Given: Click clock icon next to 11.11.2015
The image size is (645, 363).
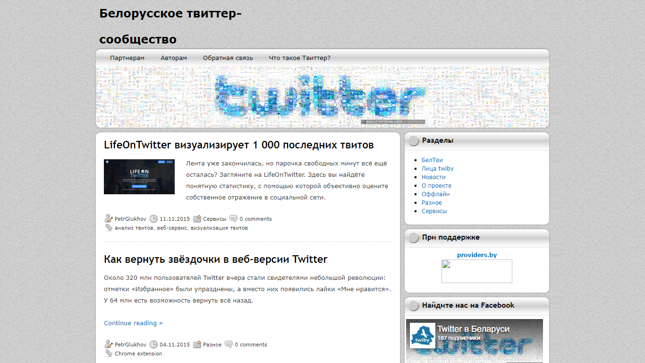Looking at the screenshot, I should coord(153,218).
